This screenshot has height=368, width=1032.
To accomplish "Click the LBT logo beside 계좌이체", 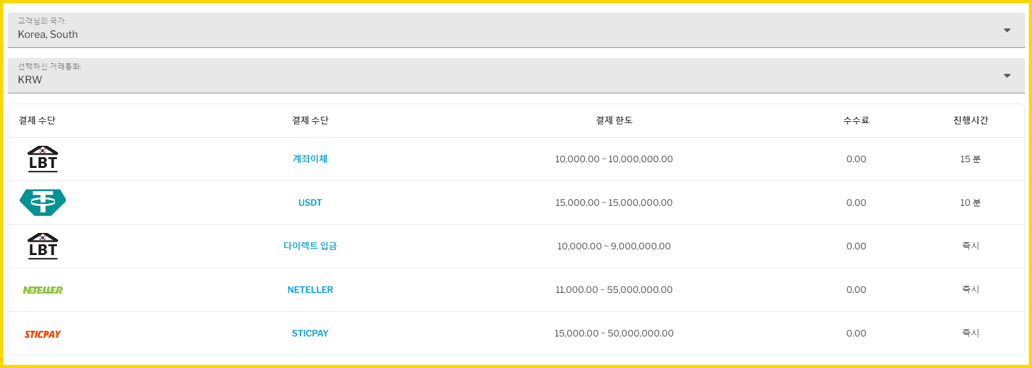I will 43,159.
